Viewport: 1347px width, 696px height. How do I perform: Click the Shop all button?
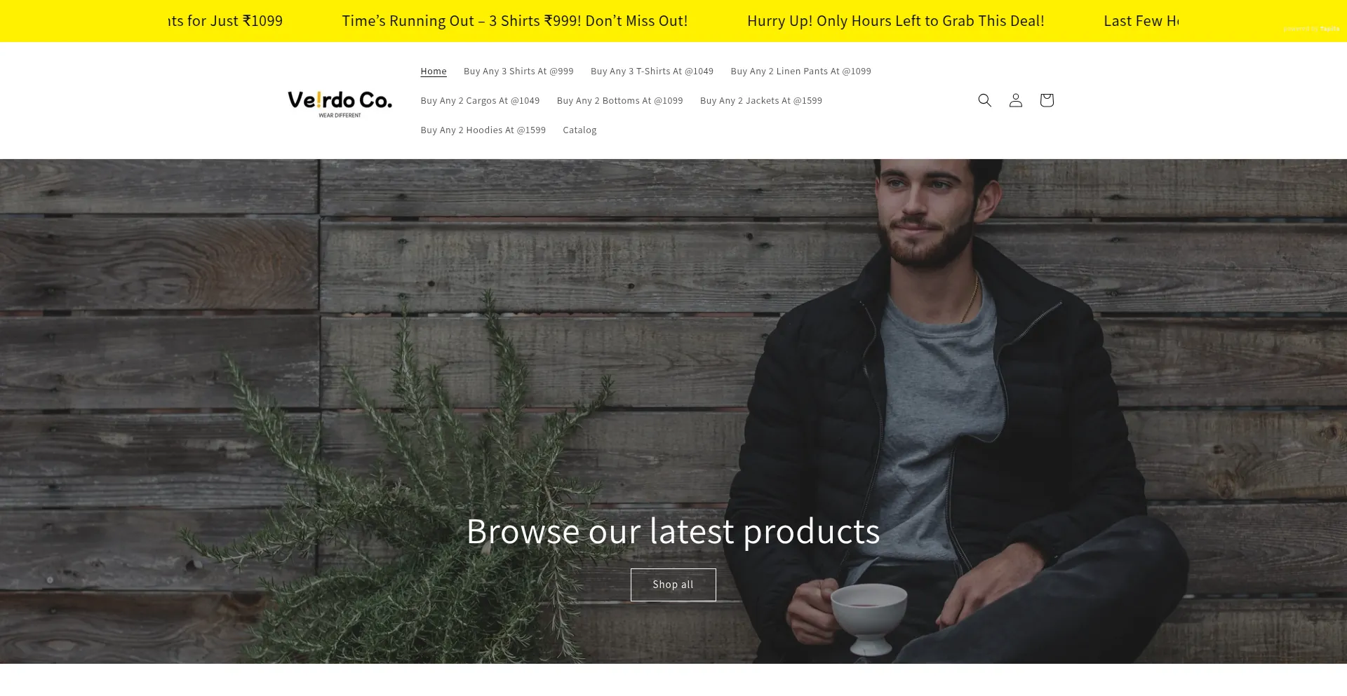(x=673, y=585)
